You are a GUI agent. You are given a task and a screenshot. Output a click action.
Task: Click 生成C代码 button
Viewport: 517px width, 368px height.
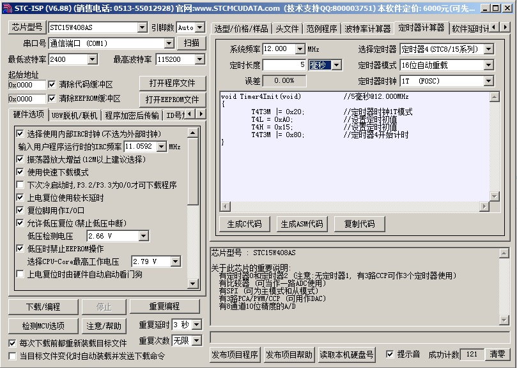244,224
